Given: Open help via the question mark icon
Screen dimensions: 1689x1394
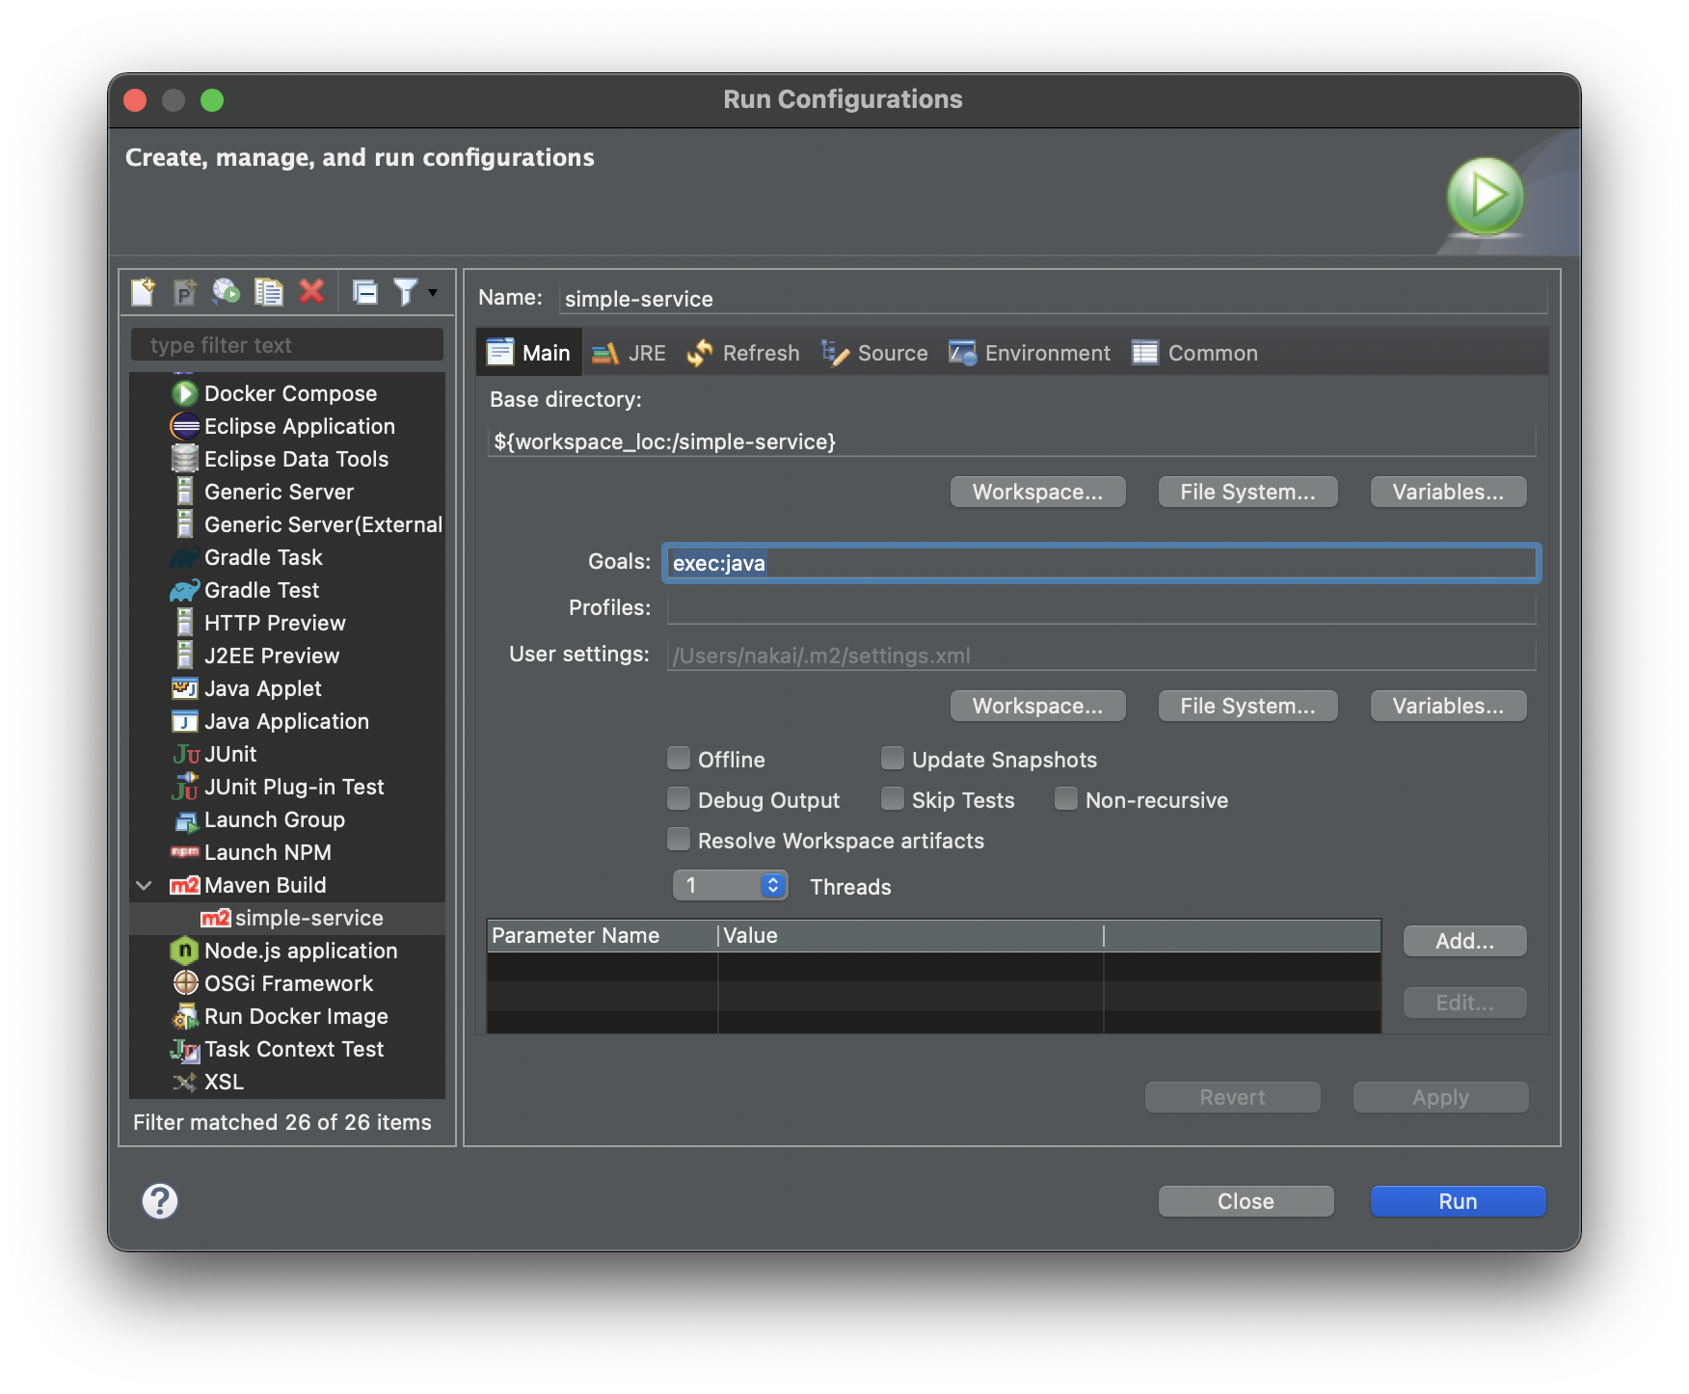Looking at the screenshot, I should (160, 1201).
